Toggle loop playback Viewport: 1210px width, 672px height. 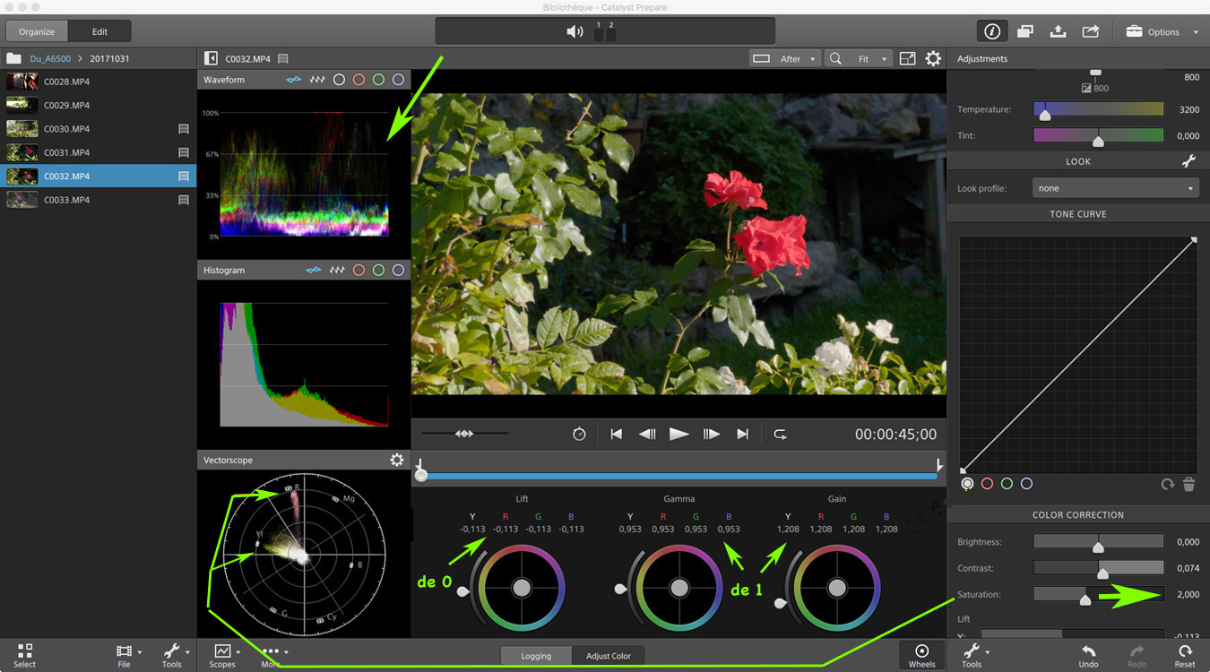coord(780,434)
